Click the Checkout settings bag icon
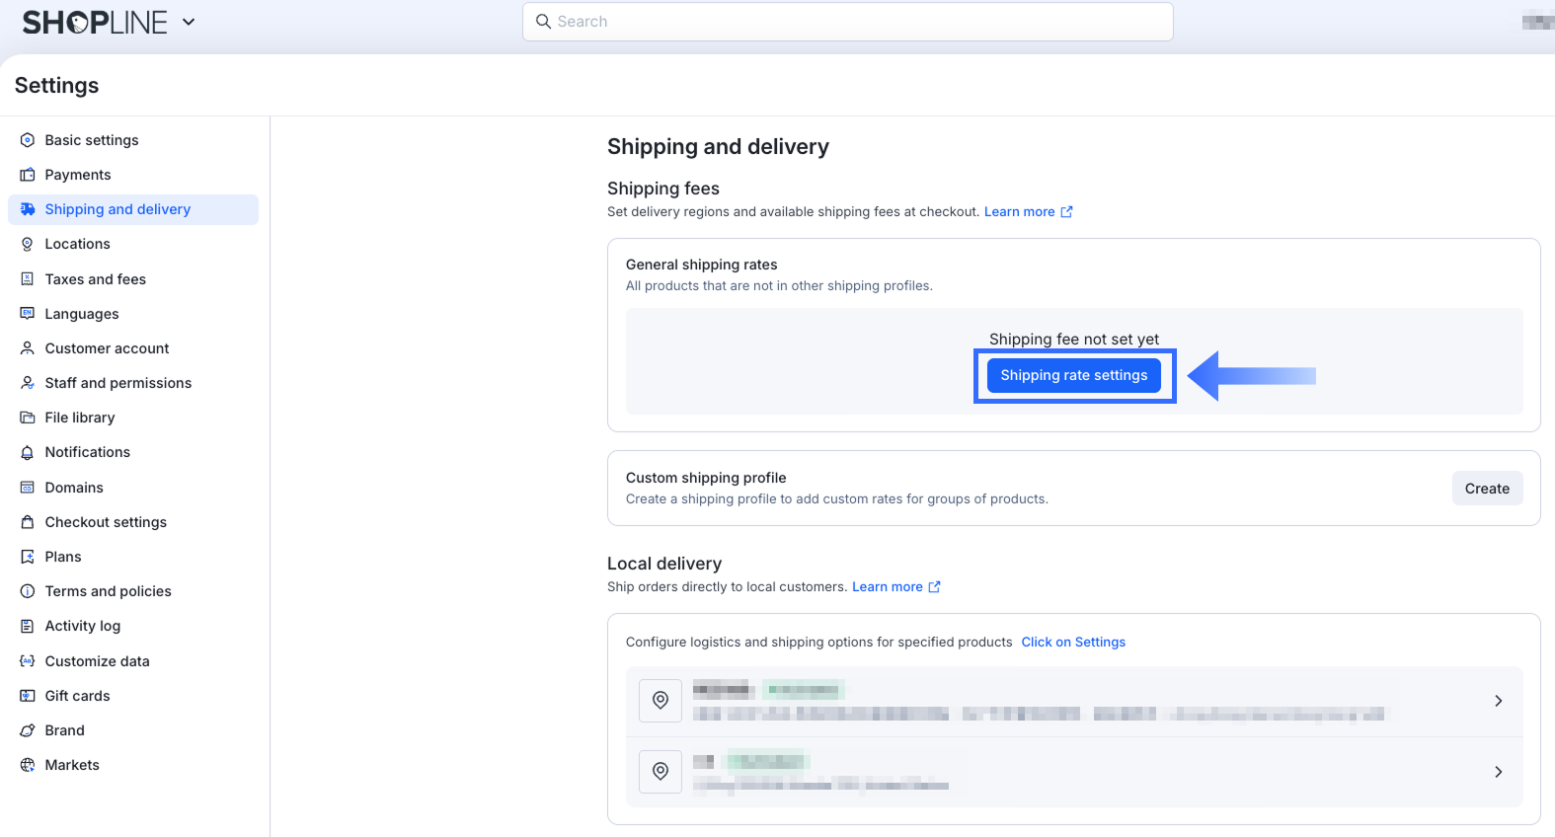Image resolution: width=1555 pixels, height=837 pixels. 28,522
